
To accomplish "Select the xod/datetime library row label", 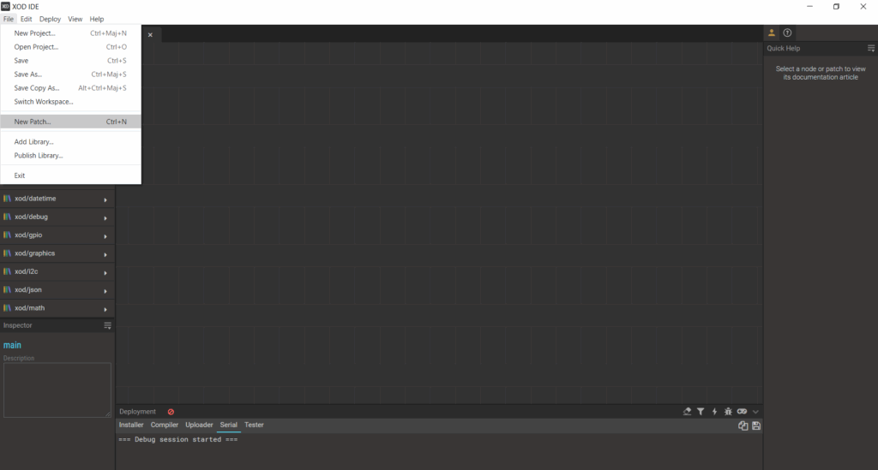I will pos(35,199).
